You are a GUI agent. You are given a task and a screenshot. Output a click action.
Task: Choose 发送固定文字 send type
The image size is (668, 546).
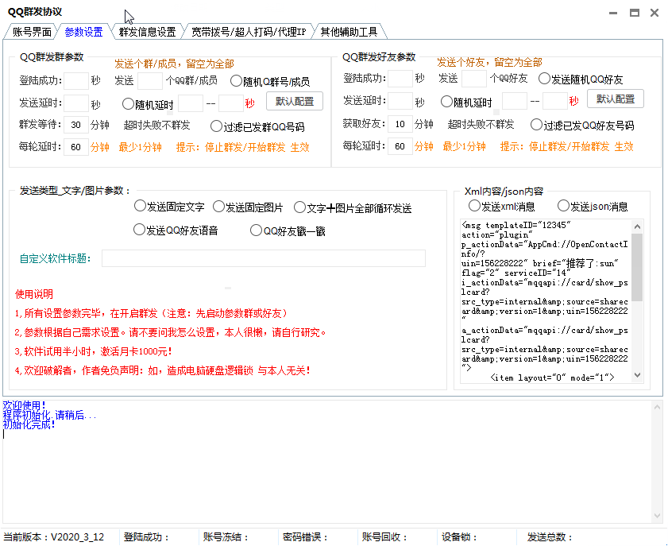point(168,207)
